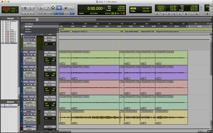Select the Selector tool
Screen dimensions: 213x133
[53, 7]
